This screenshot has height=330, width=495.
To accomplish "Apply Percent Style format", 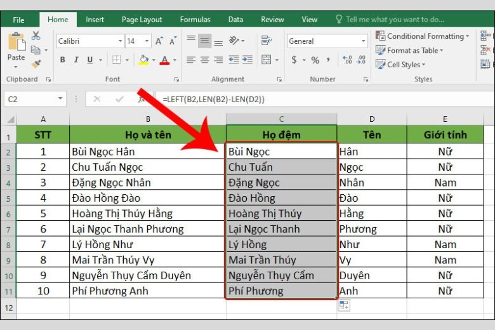I will pos(315,60).
